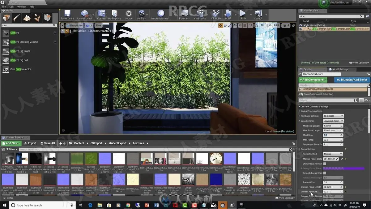Expand the Lookat Tracking Settings section
The height and width of the screenshot is (209, 371).
(300, 111)
